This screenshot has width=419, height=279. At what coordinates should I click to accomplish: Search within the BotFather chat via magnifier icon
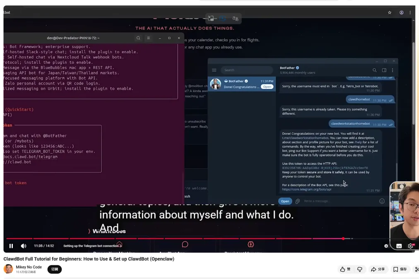pyautogui.click(x=375, y=70)
